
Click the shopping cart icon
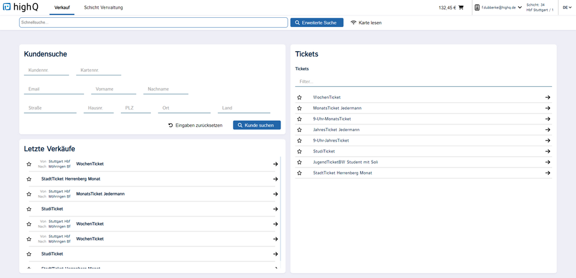point(461,7)
